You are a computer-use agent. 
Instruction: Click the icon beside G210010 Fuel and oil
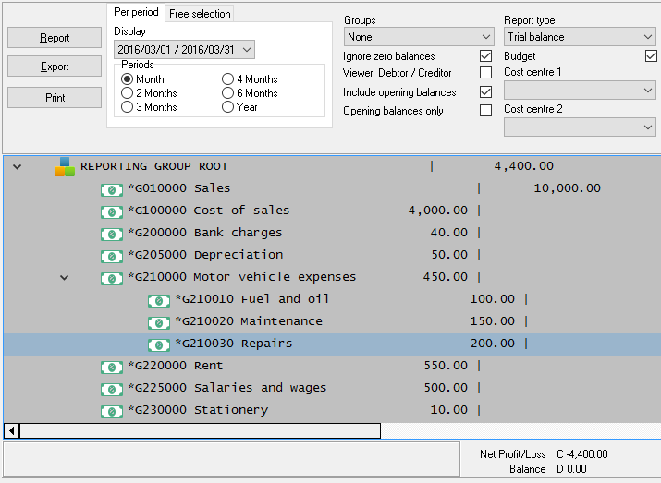pos(159,300)
